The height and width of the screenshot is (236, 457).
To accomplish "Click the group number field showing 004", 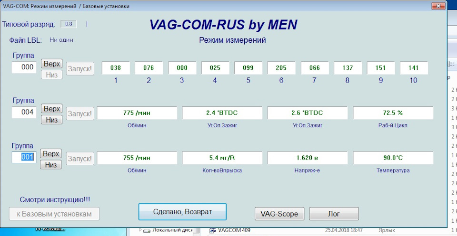I will [24, 112].
